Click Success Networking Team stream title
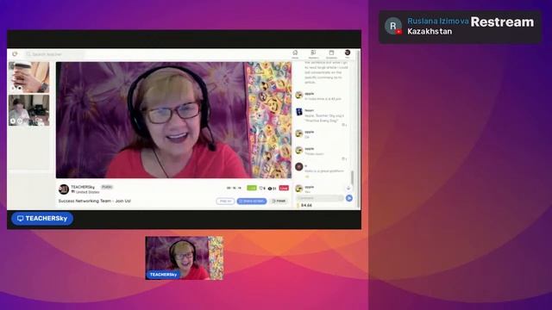Viewport: 552px width, 310px height. pyautogui.click(x=95, y=201)
